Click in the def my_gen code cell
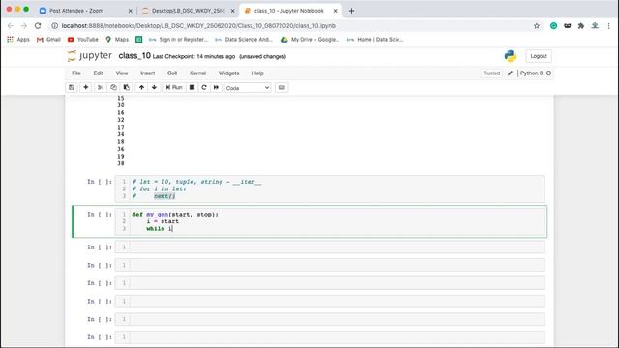Image resolution: width=619 pixels, height=348 pixels. pyautogui.click(x=330, y=221)
